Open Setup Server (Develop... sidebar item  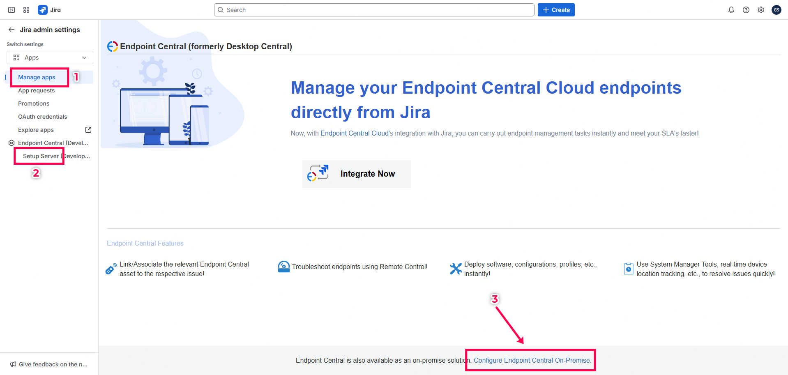(x=56, y=156)
